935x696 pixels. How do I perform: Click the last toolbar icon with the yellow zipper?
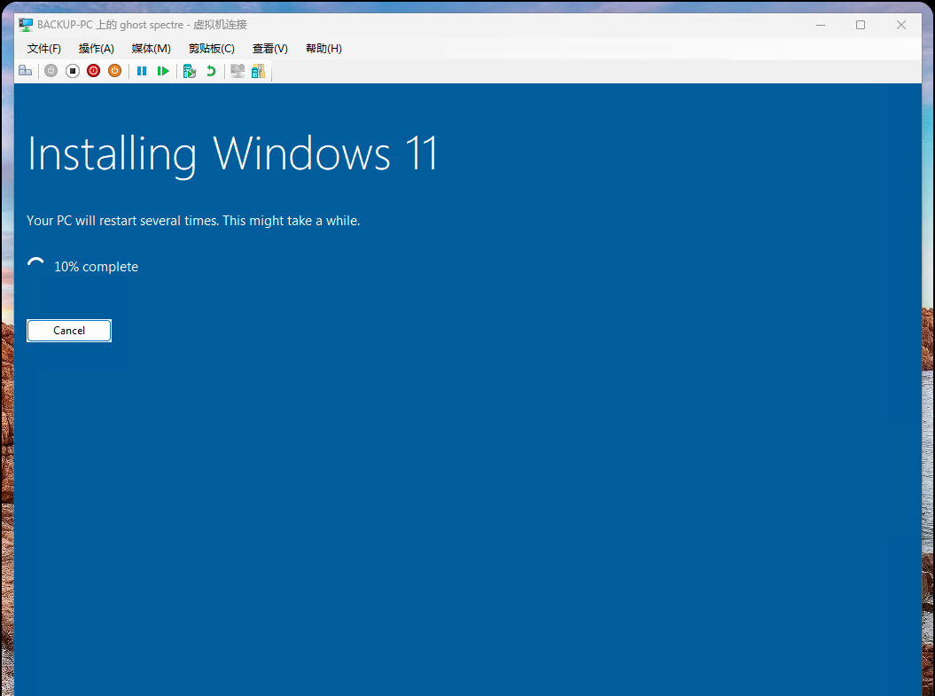[x=258, y=71]
